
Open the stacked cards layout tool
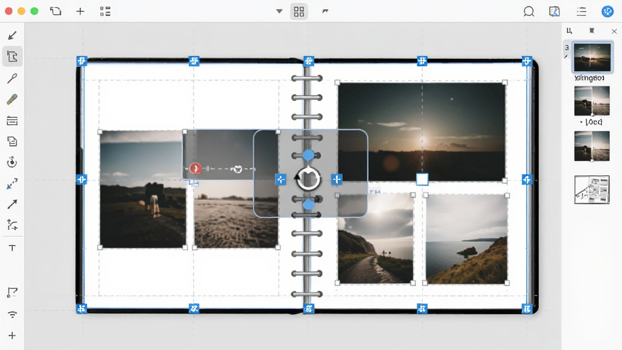click(12, 121)
